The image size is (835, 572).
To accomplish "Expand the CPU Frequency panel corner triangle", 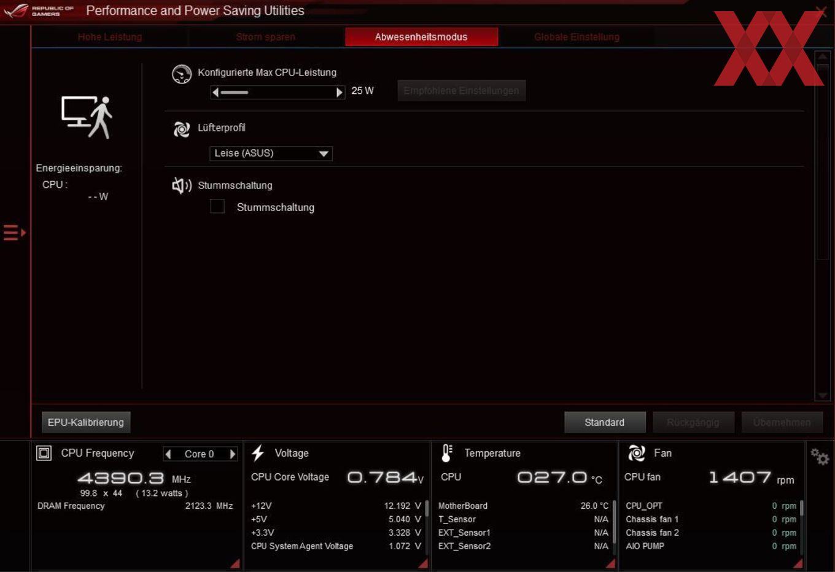I will pos(235,563).
